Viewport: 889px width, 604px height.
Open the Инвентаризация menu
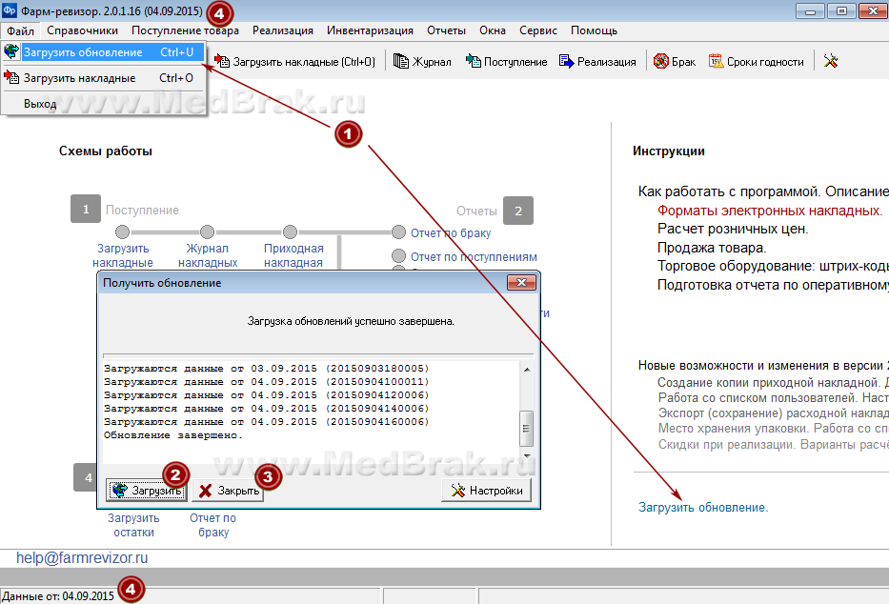(x=370, y=30)
